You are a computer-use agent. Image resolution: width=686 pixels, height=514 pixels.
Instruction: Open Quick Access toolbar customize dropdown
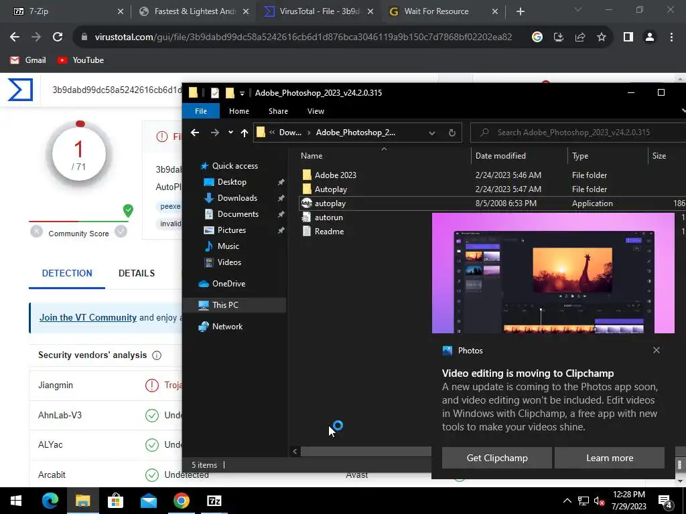pos(242,93)
